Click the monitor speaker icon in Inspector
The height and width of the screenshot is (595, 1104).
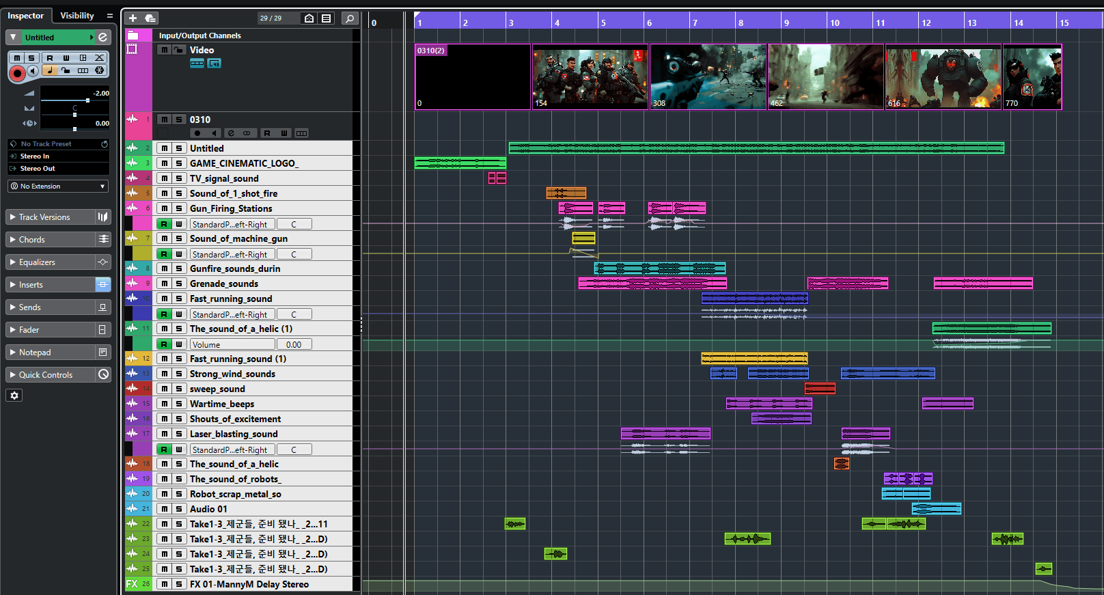point(33,71)
